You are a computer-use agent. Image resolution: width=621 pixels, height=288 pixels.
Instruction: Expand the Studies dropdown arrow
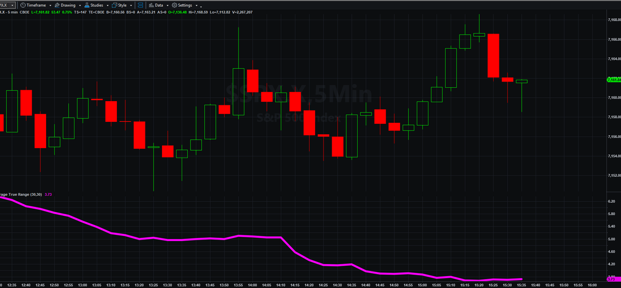point(108,5)
